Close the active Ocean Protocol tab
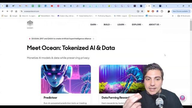192x108 pixels. [149, 6]
